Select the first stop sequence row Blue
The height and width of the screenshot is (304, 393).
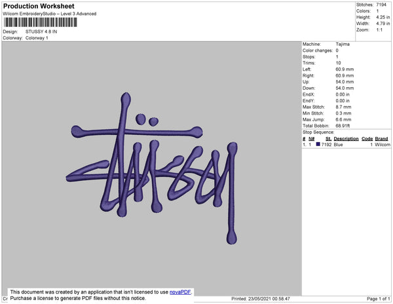(346, 145)
